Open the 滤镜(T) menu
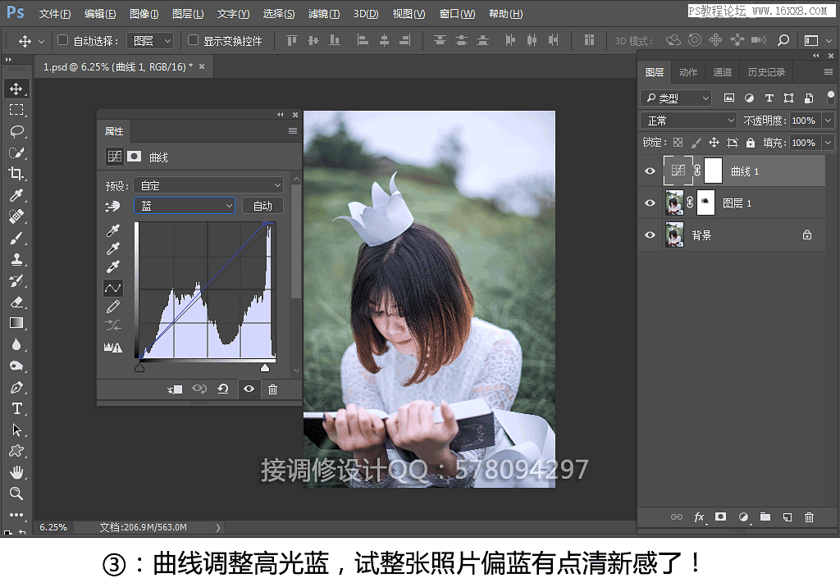 click(x=323, y=14)
